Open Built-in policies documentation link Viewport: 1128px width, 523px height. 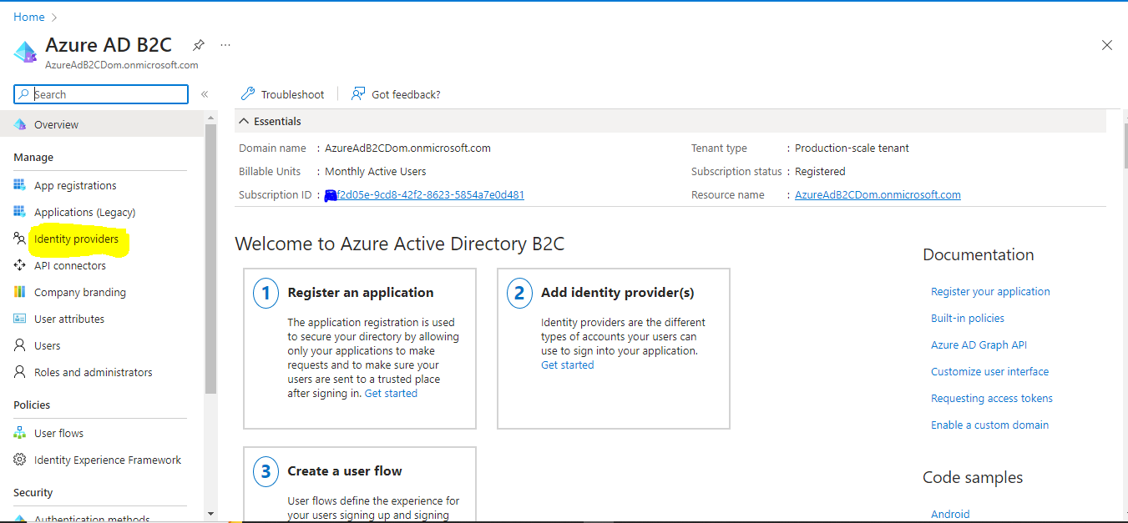(968, 318)
